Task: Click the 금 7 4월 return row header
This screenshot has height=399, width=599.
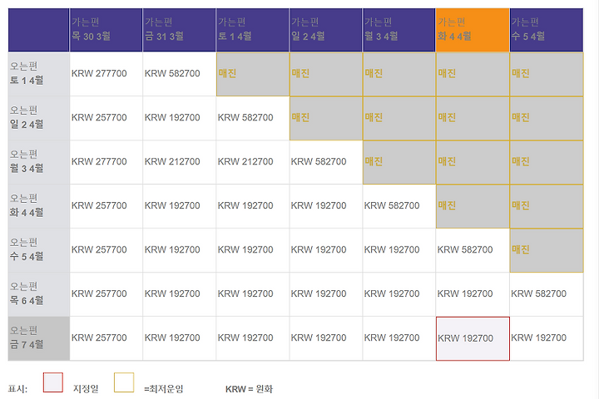Action: tap(38, 338)
